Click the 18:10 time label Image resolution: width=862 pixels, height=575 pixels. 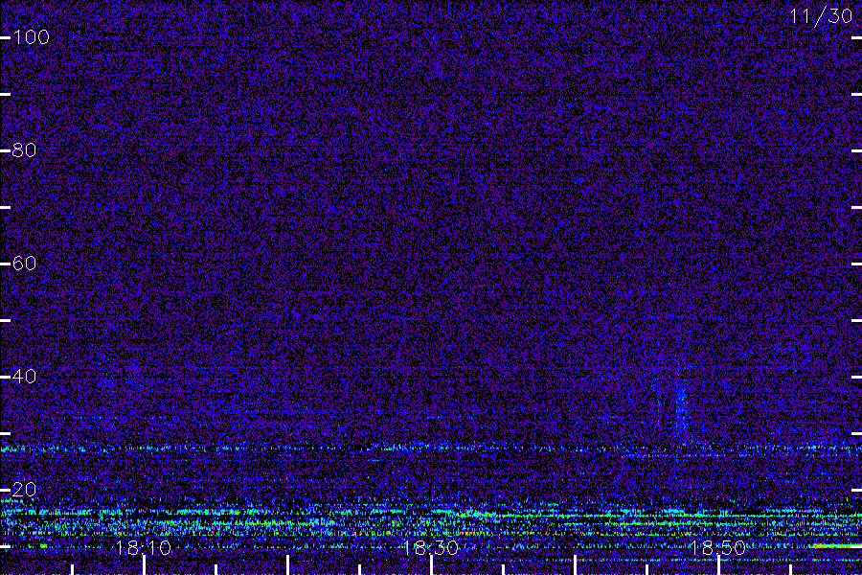point(144,548)
